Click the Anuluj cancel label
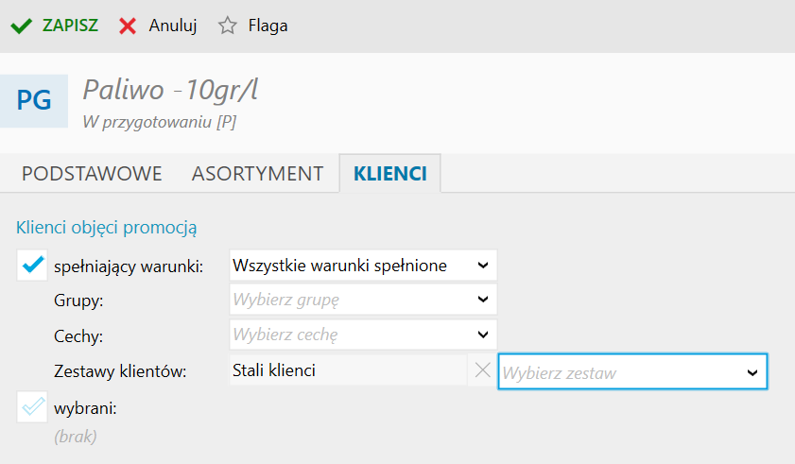 [x=173, y=26]
